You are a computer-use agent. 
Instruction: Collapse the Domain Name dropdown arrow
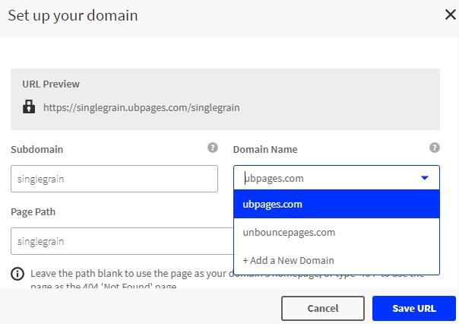click(425, 179)
